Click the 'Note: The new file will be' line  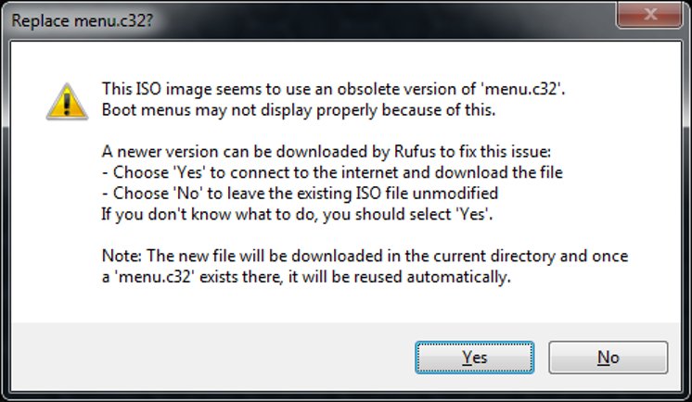365,256
